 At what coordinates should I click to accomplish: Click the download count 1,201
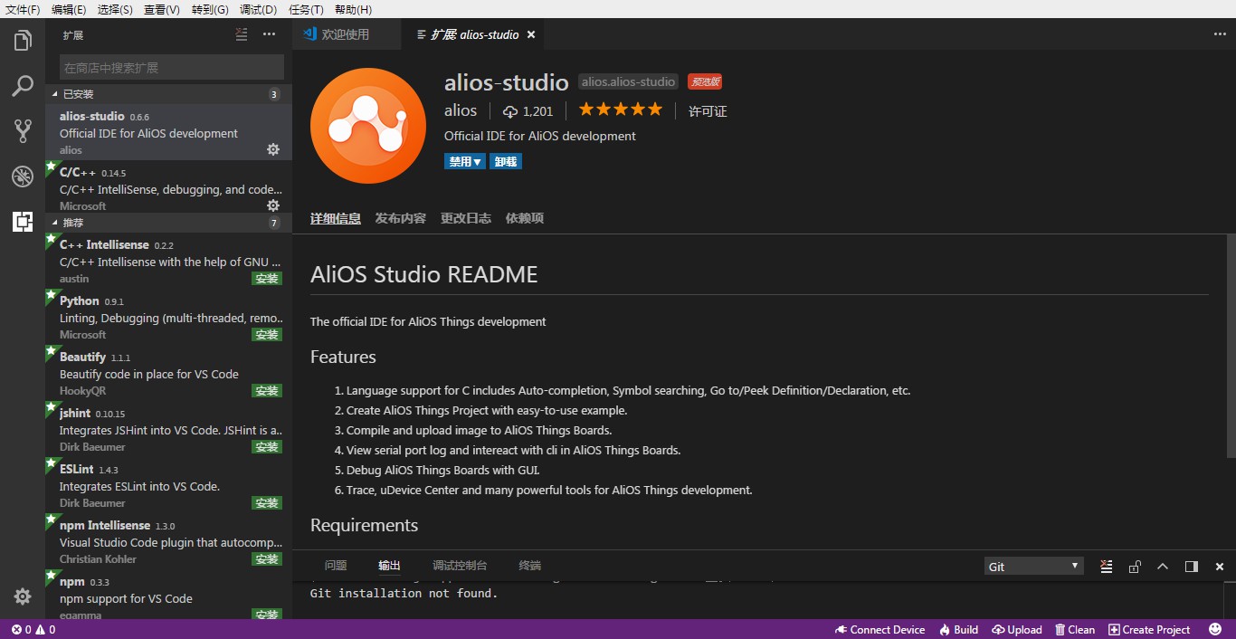528,111
